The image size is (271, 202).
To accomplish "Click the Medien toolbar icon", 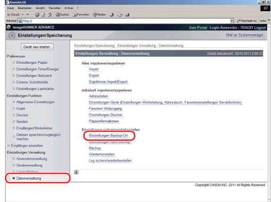I will tap(100, 14).
